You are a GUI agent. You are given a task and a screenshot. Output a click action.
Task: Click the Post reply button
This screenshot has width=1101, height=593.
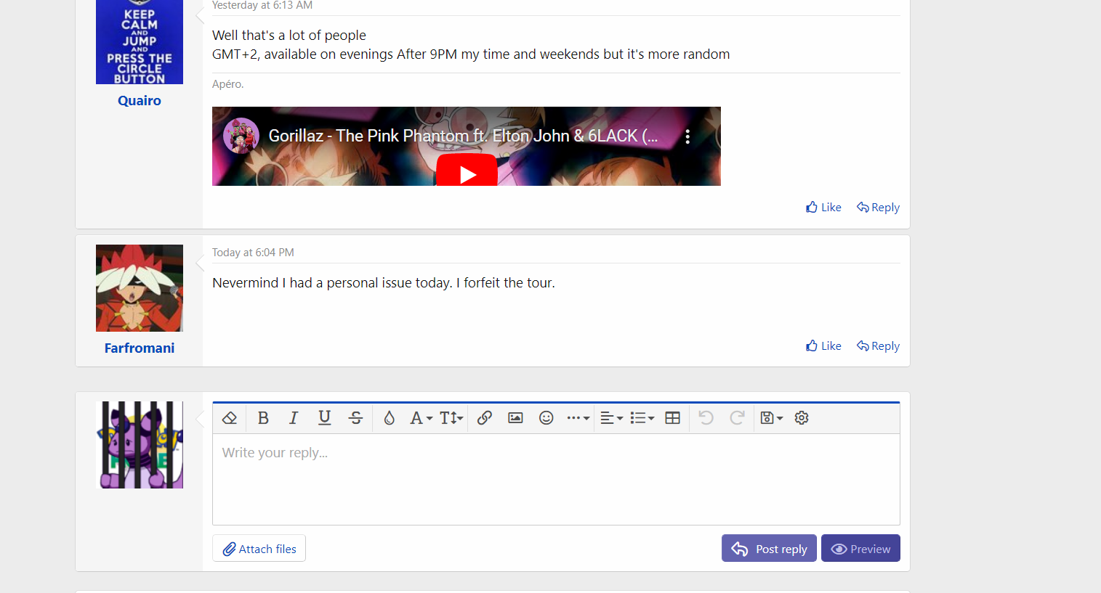pyautogui.click(x=769, y=549)
